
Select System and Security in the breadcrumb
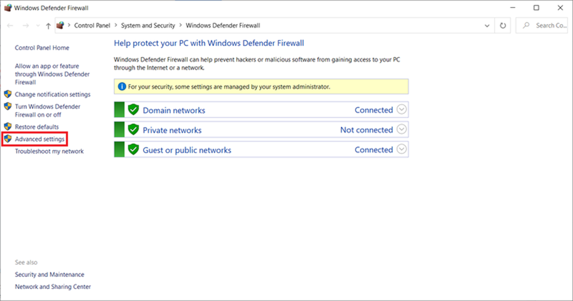pyautogui.click(x=148, y=25)
